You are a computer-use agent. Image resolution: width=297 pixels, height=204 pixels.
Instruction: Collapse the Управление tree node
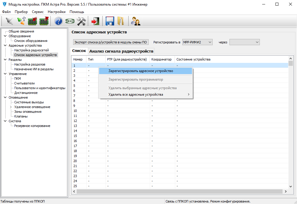click(x=5, y=74)
